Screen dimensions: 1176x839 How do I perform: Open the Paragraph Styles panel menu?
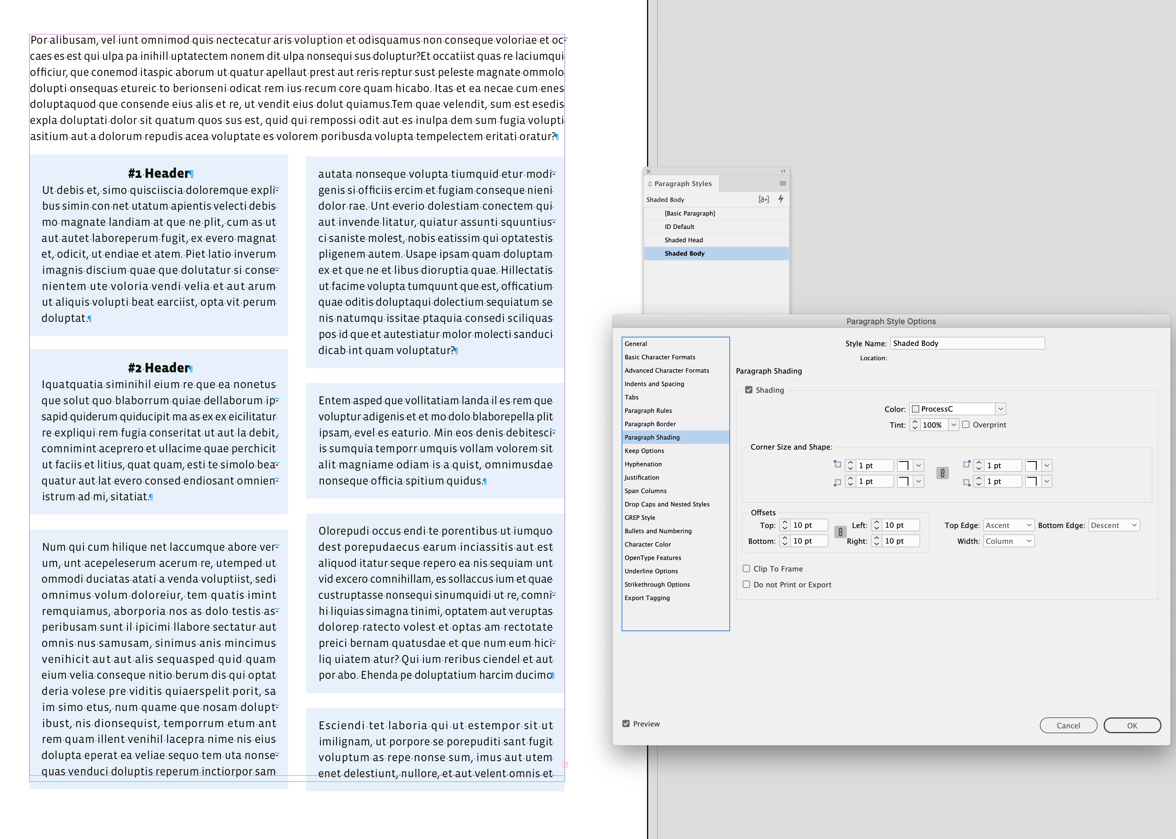(782, 183)
